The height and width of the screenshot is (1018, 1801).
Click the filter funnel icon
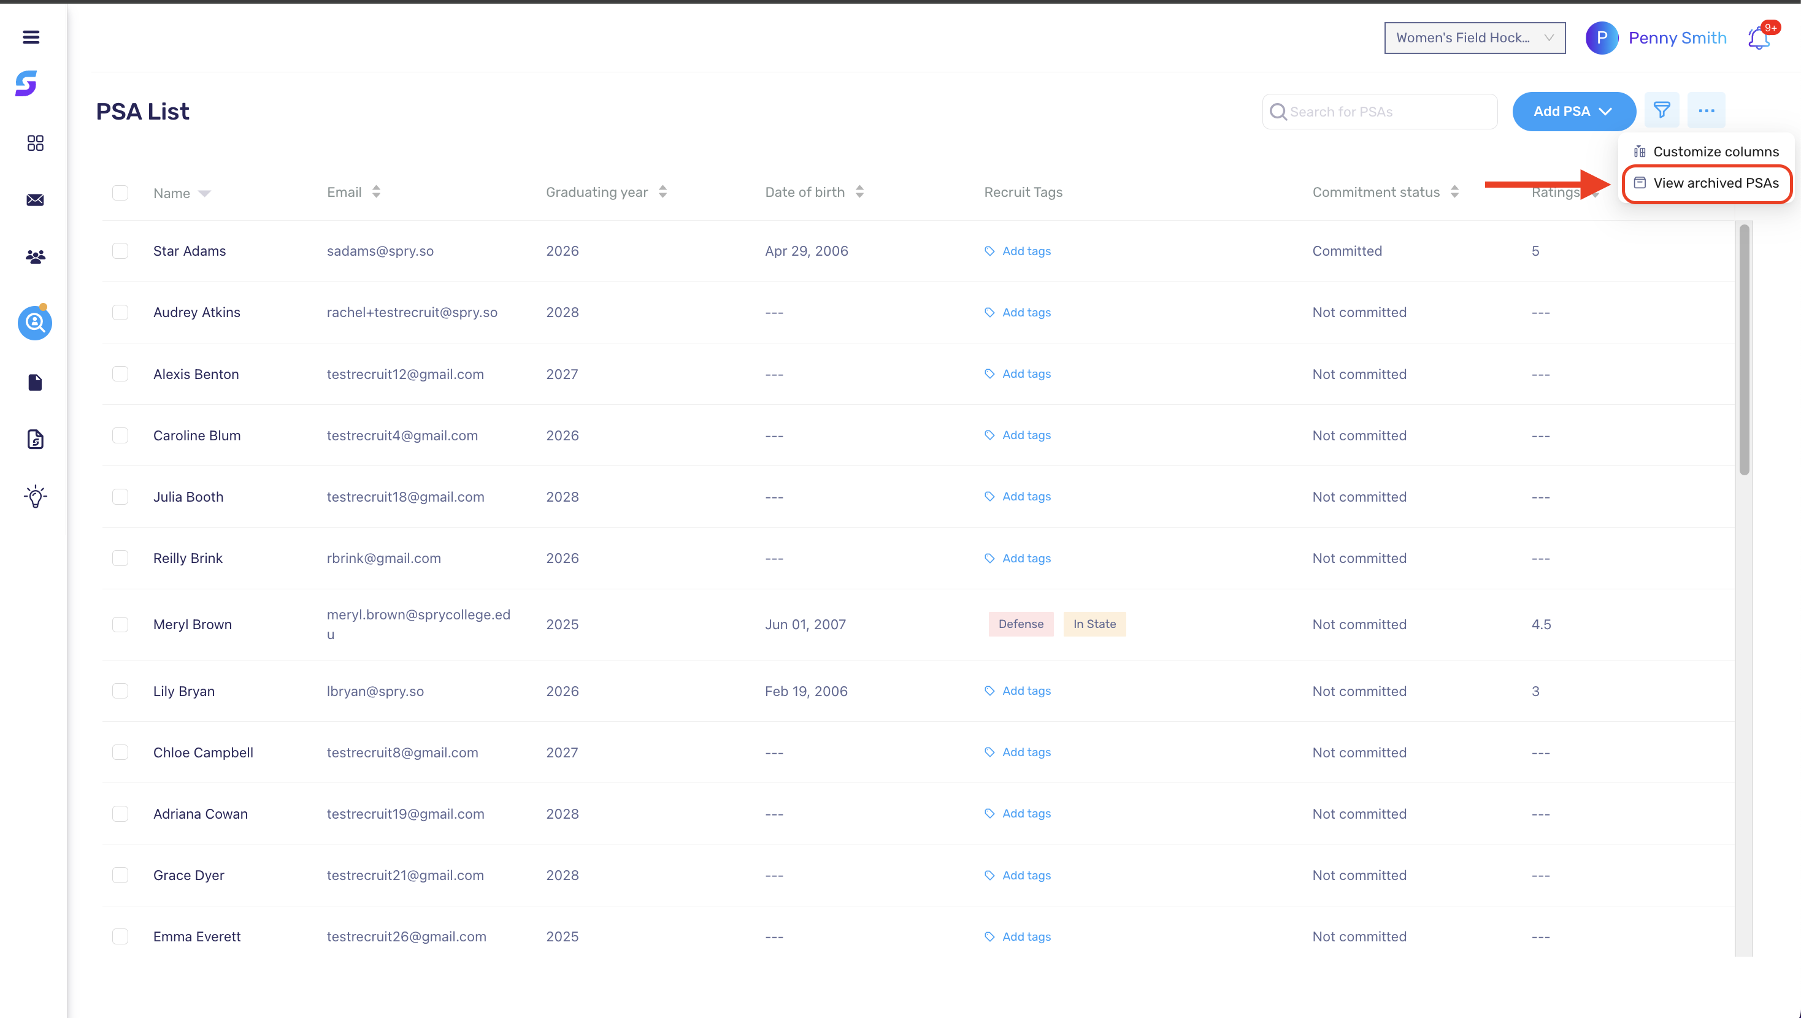1662,110
